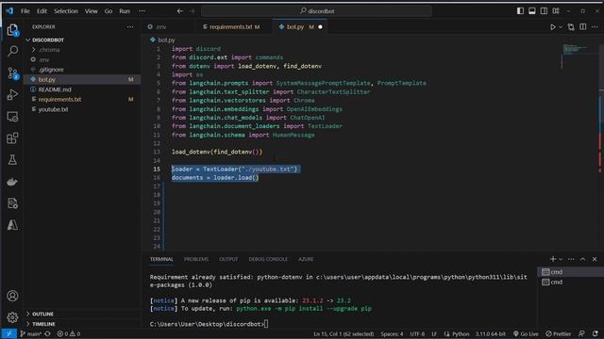The height and width of the screenshot is (339, 604).
Task: Switch to the .env editor tab
Action: 161,27
